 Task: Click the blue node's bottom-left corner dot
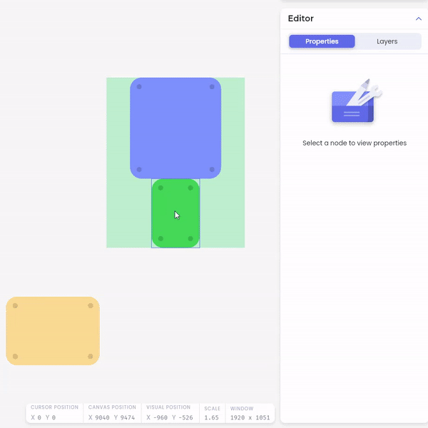tap(139, 169)
